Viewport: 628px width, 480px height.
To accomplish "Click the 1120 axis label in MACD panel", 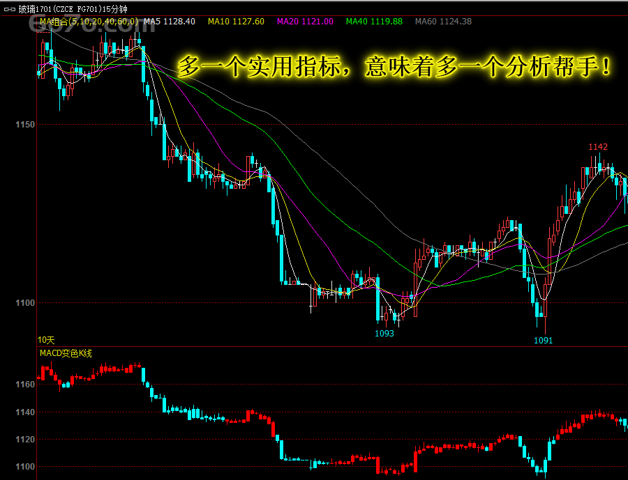I will [x=25, y=440].
